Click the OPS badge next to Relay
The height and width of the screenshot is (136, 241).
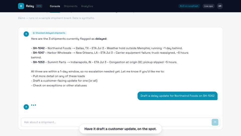[39, 6]
